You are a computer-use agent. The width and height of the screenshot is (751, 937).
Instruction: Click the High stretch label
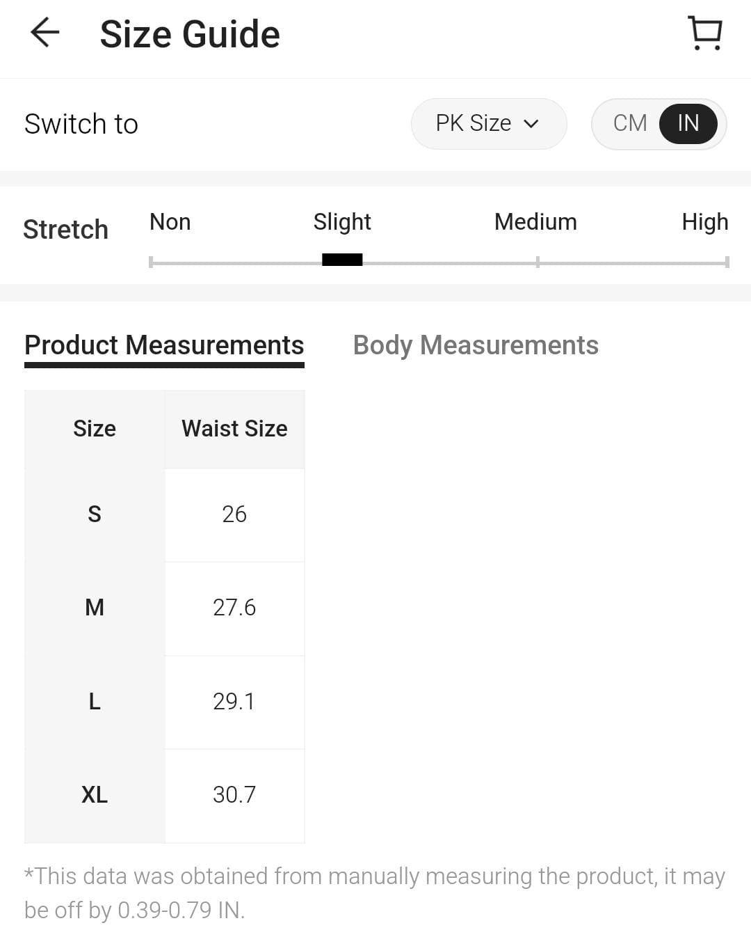coord(704,222)
